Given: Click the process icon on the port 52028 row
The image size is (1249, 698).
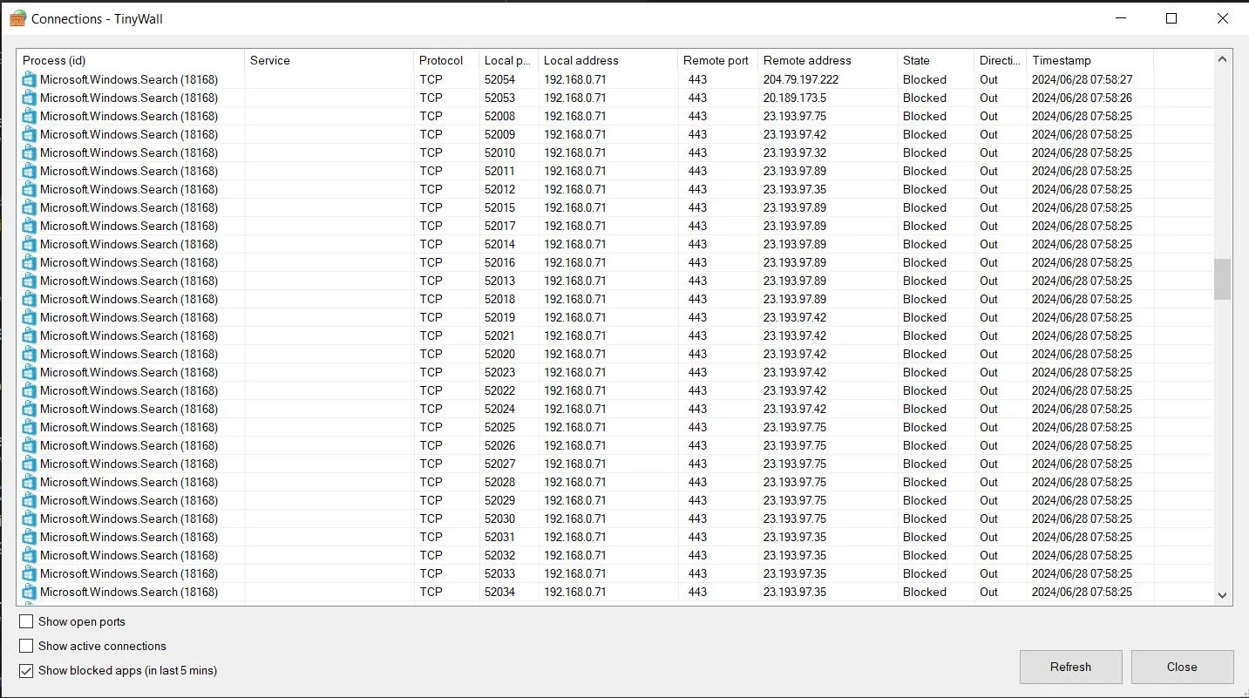Looking at the screenshot, I should coord(30,482).
